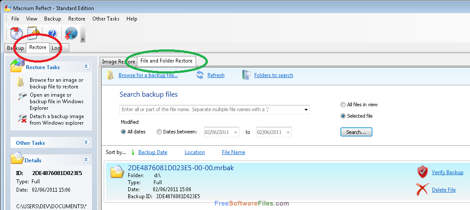
Task: Click the red X icon beside Detach a backup image
Action: pos(22,118)
